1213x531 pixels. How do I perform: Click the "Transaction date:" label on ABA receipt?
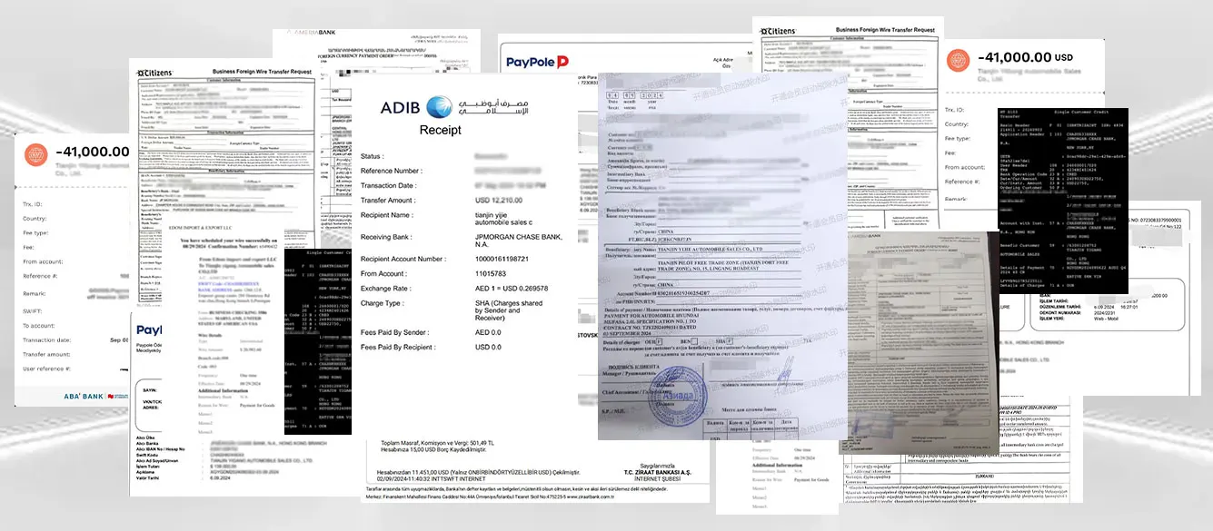pos(46,339)
